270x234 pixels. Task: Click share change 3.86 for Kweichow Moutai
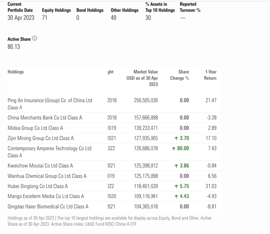[182, 166]
